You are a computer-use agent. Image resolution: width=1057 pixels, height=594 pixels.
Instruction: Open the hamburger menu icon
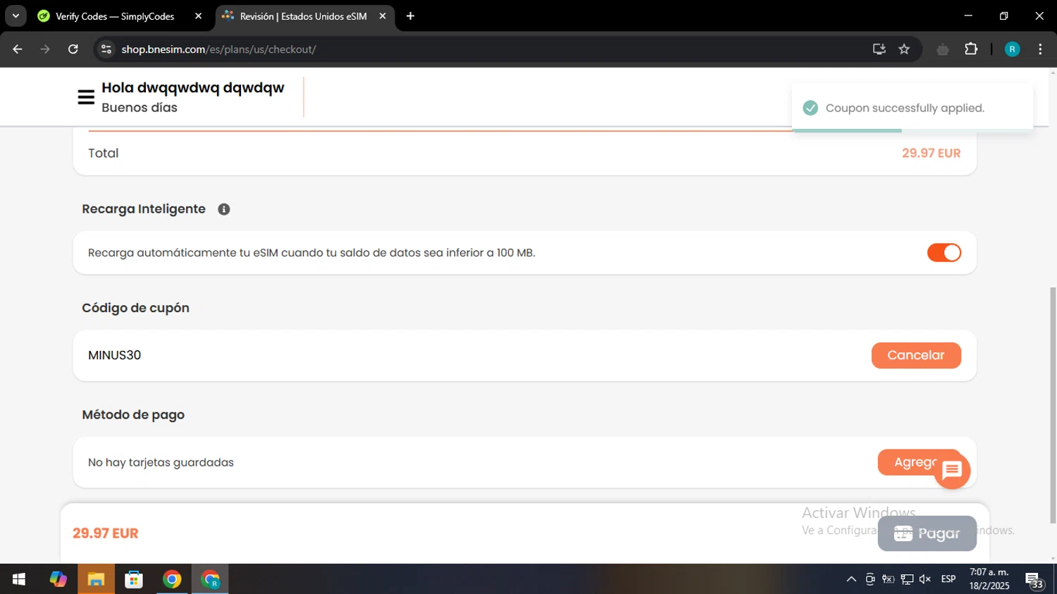86,97
